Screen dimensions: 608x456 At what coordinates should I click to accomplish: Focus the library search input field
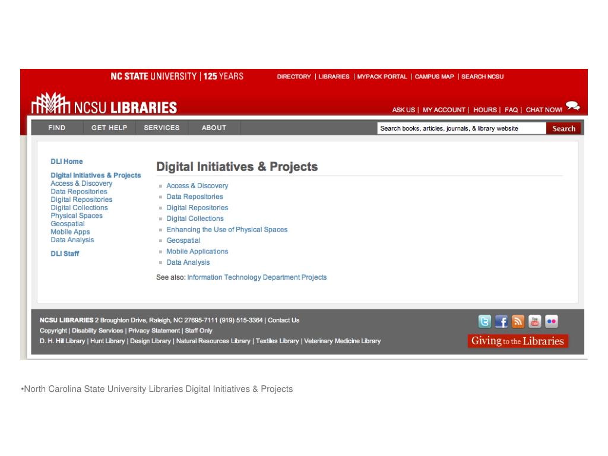[461, 128]
